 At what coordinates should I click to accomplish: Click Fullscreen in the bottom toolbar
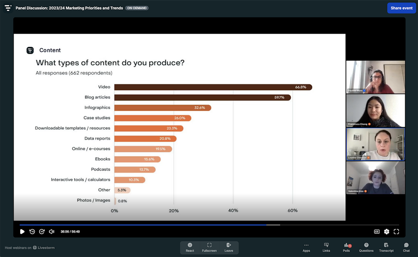(209, 247)
